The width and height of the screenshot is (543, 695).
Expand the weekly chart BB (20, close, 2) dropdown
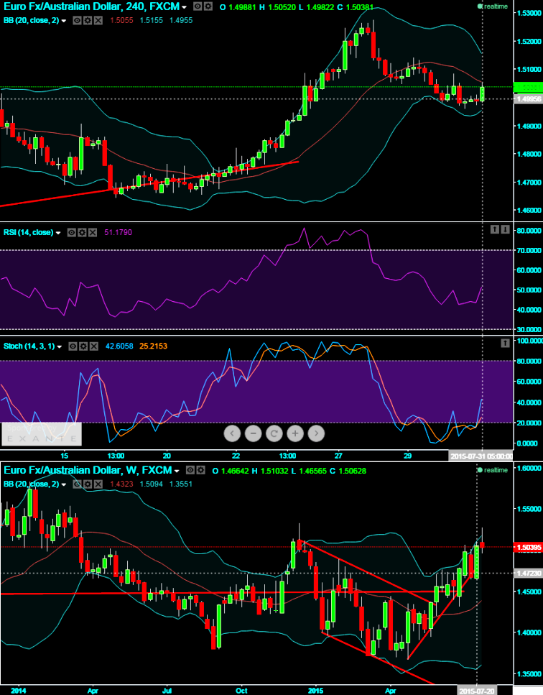pyautogui.click(x=64, y=484)
